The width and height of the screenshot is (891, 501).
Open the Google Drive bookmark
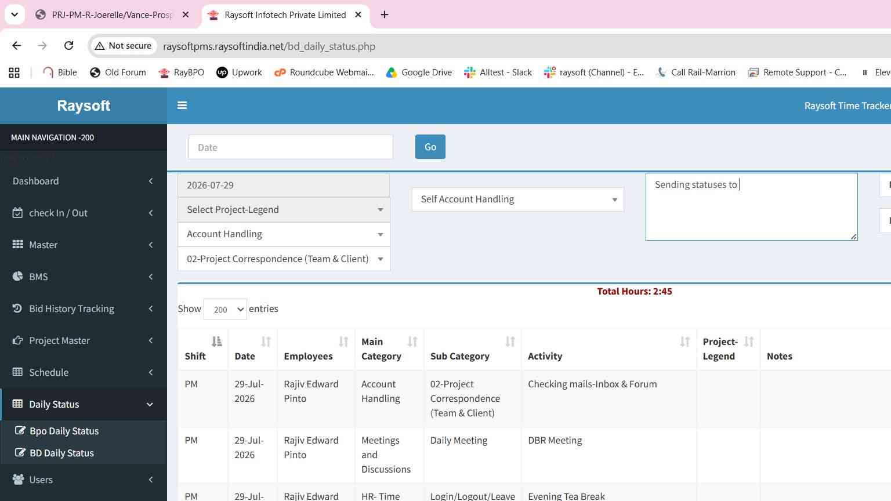coord(419,72)
